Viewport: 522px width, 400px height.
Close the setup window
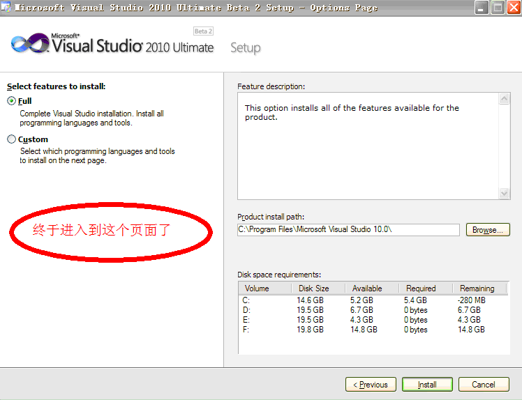click(x=514, y=8)
